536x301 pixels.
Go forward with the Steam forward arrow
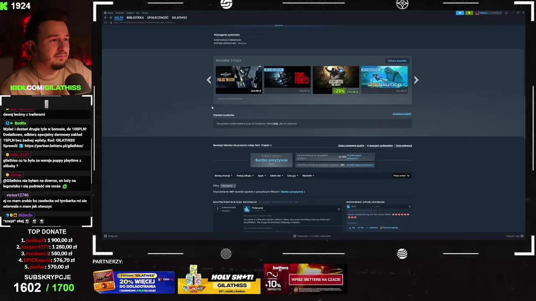[111, 18]
